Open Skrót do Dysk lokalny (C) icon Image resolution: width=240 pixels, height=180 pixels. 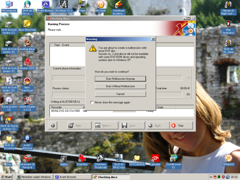[9, 27]
